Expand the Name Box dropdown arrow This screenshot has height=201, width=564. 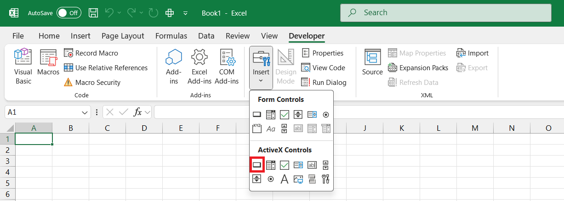tap(85, 112)
